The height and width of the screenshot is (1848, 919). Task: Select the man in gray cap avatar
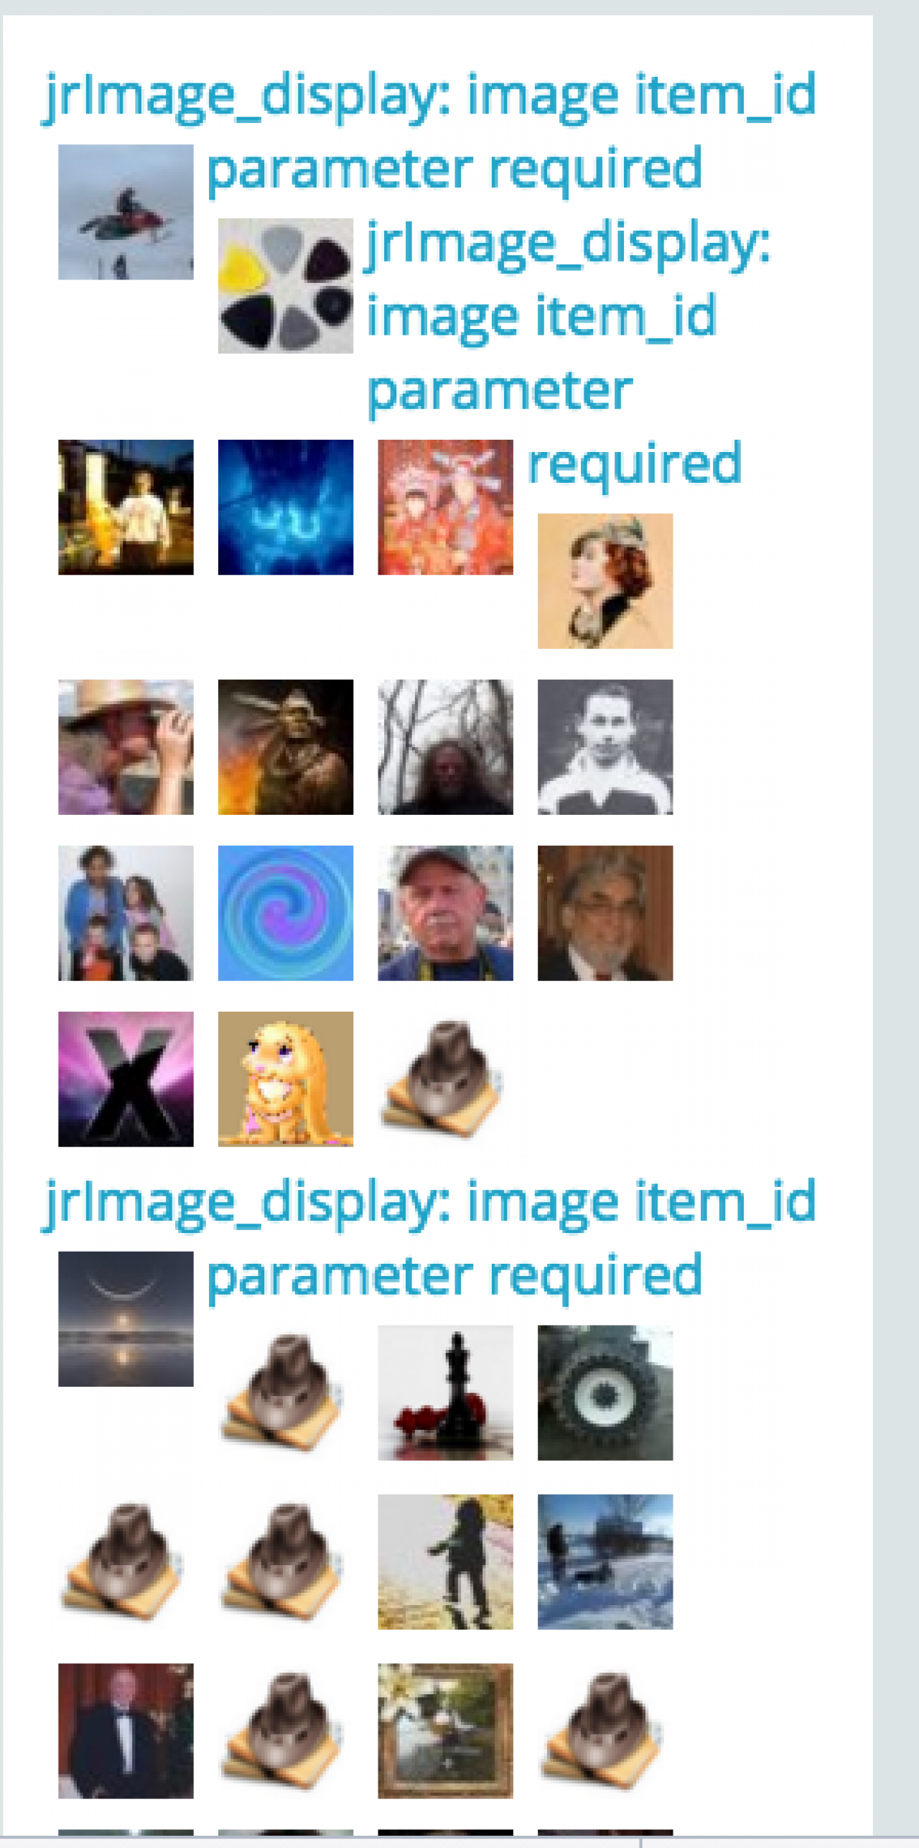point(446,913)
